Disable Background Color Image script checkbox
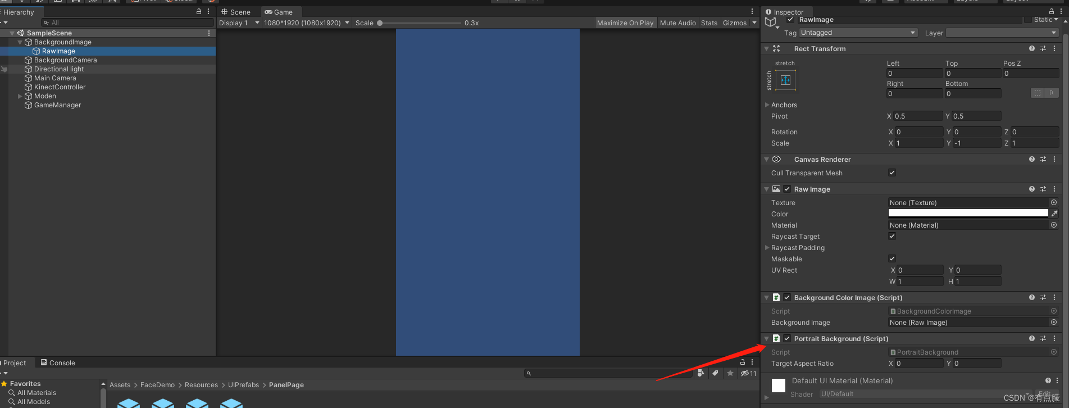The image size is (1069, 408). [787, 298]
